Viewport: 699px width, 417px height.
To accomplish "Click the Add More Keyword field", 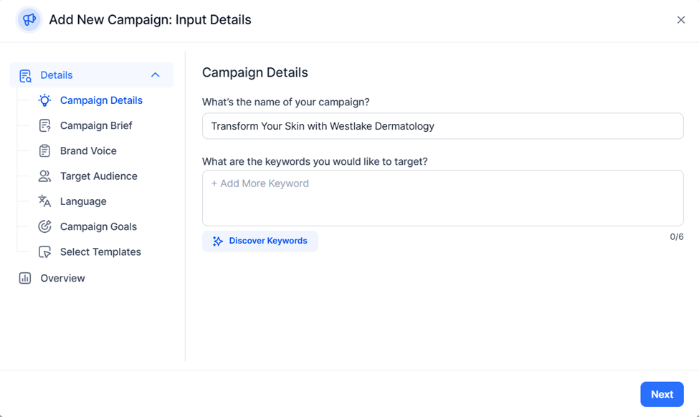I will point(442,198).
